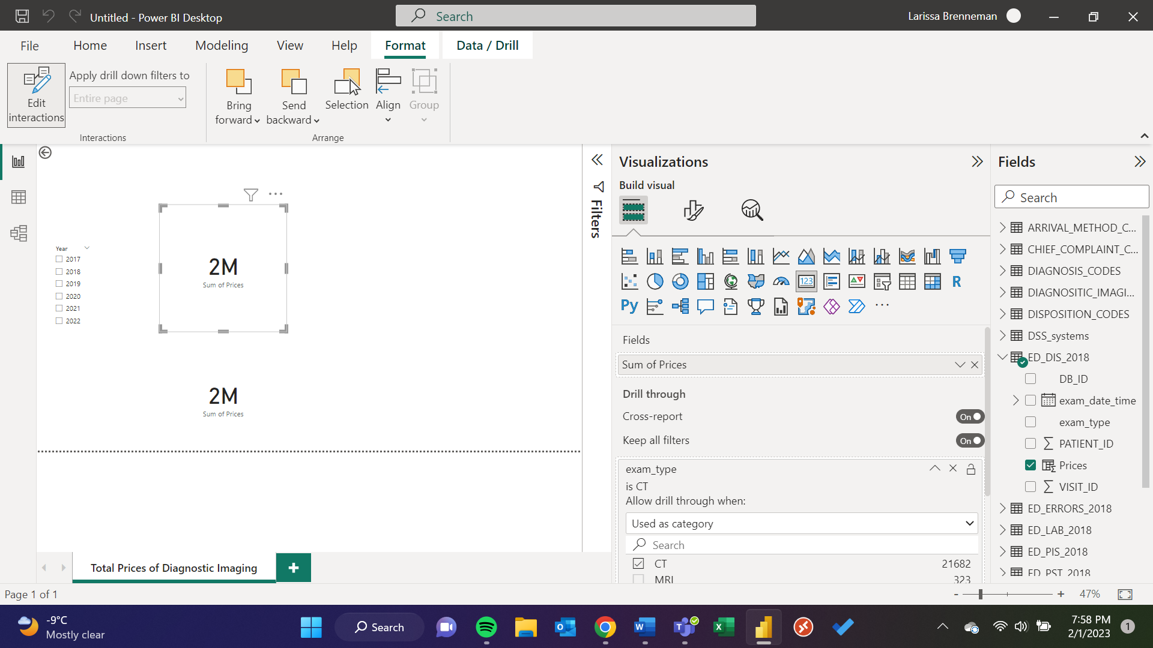
Task: Click the zoom slider handle
Action: (981, 594)
